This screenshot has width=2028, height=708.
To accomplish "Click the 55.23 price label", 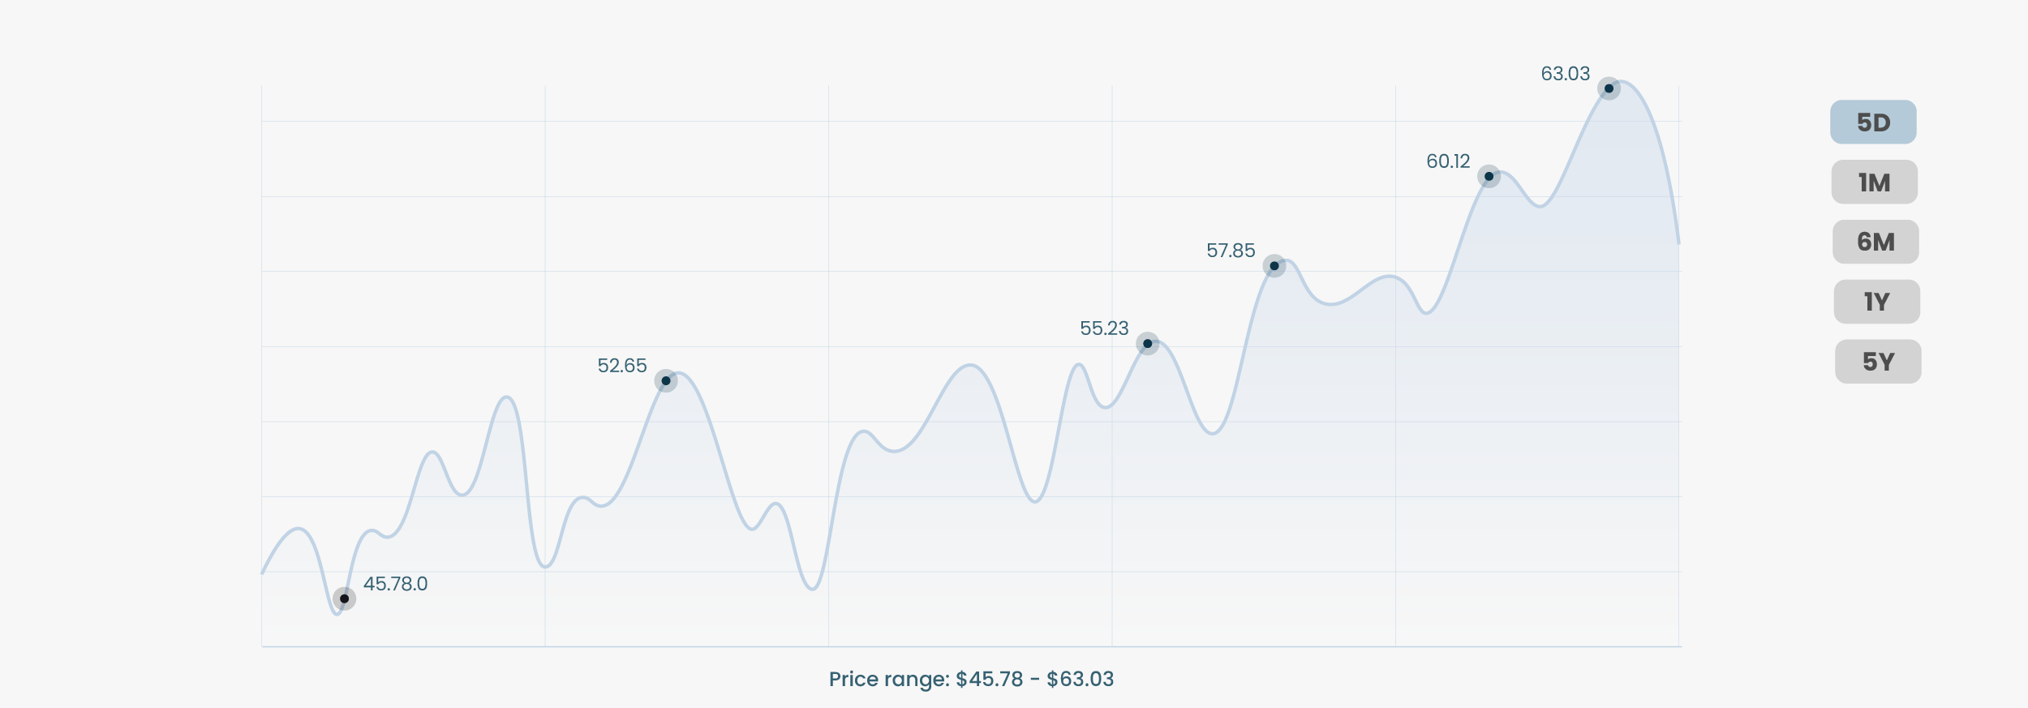I will point(1104,328).
